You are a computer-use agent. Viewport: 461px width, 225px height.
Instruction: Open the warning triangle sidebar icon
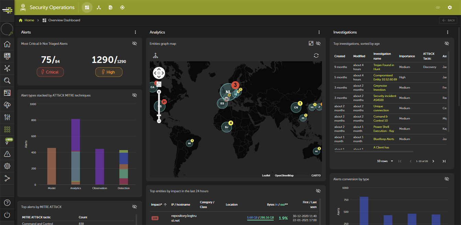coord(7,154)
